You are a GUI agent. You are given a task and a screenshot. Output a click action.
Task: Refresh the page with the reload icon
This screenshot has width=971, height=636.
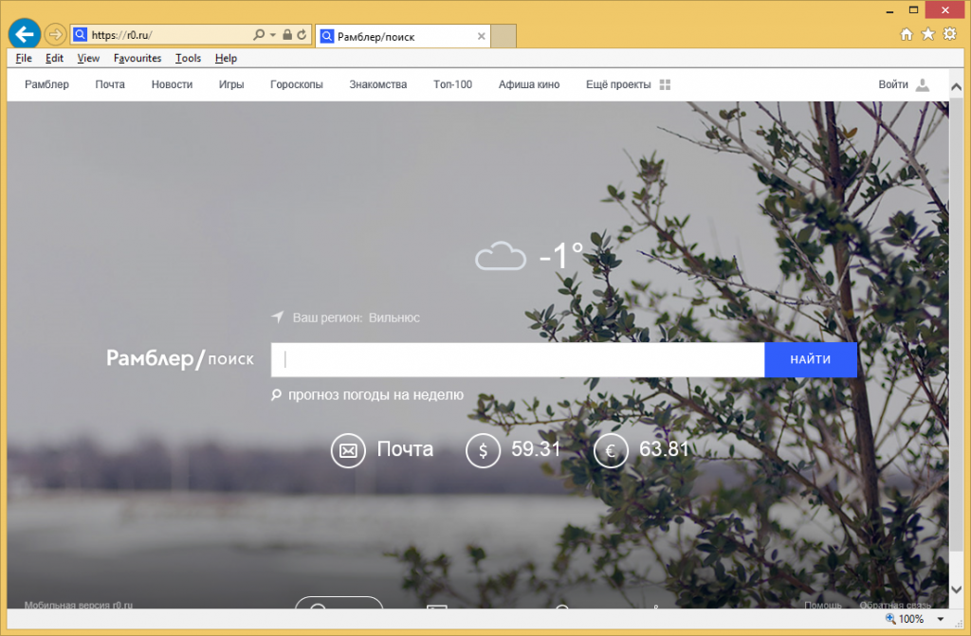tap(302, 35)
